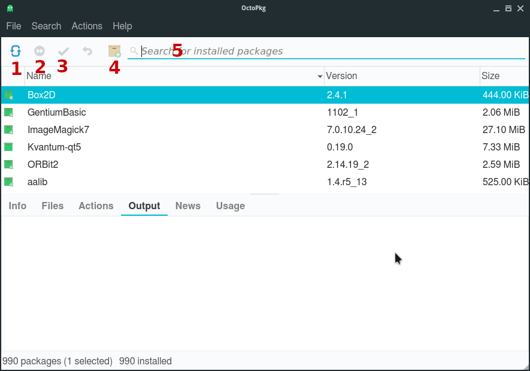Click version 1102_1 of GentiumBasic
530x371 pixels.
click(343, 112)
